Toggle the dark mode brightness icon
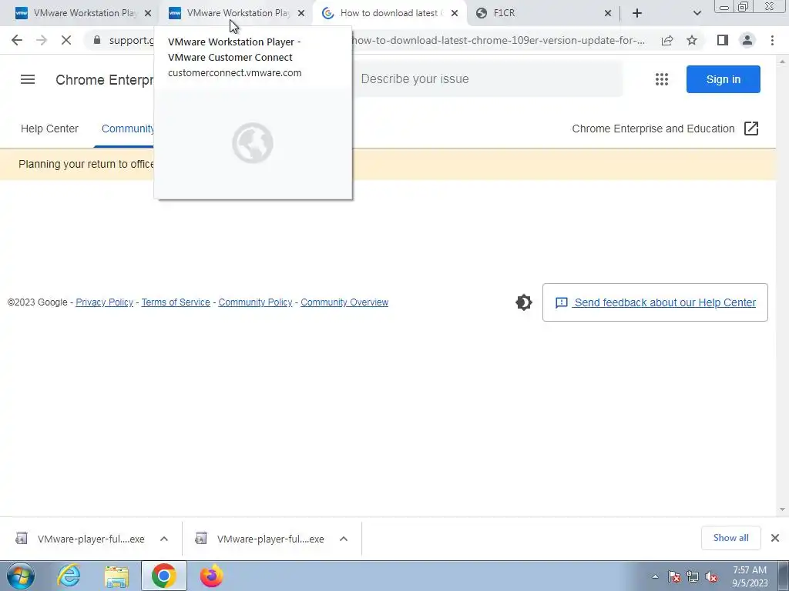 pos(524,302)
